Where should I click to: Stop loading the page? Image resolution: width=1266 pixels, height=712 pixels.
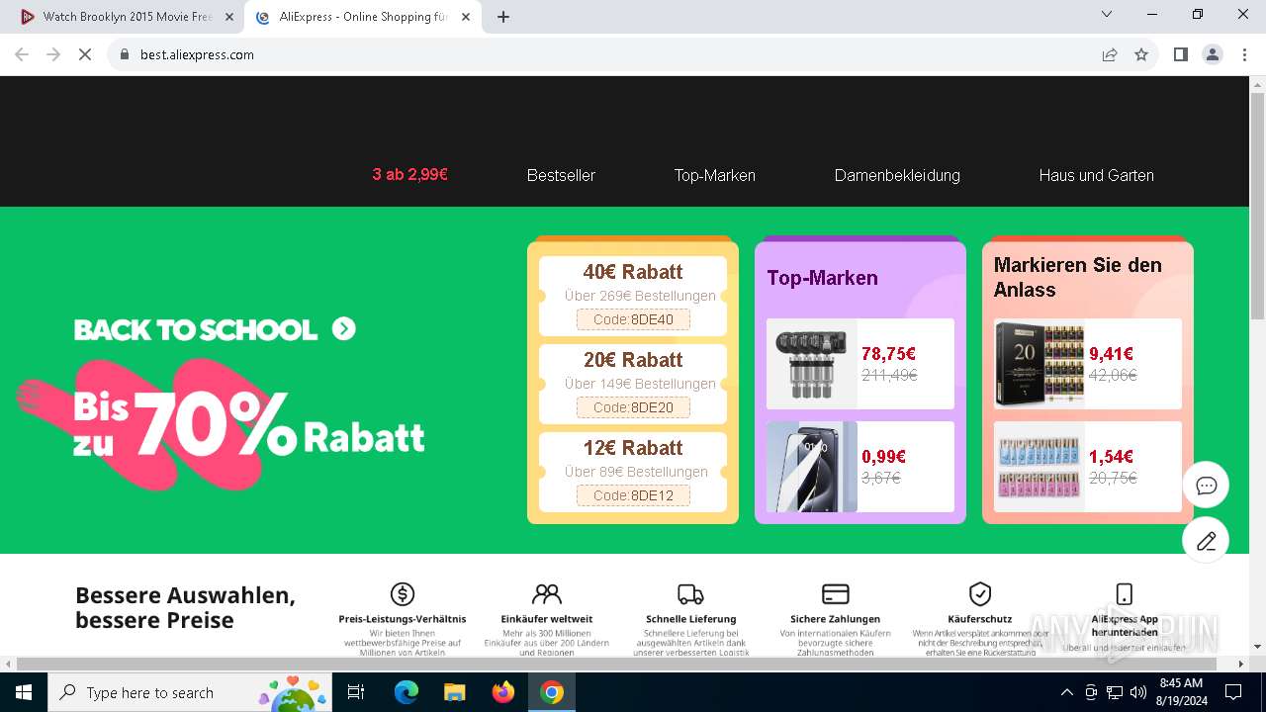(x=85, y=54)
